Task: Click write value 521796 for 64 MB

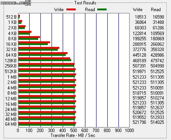Action: (139, 122)
